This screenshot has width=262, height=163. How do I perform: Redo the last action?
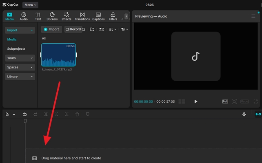[35, 114]
